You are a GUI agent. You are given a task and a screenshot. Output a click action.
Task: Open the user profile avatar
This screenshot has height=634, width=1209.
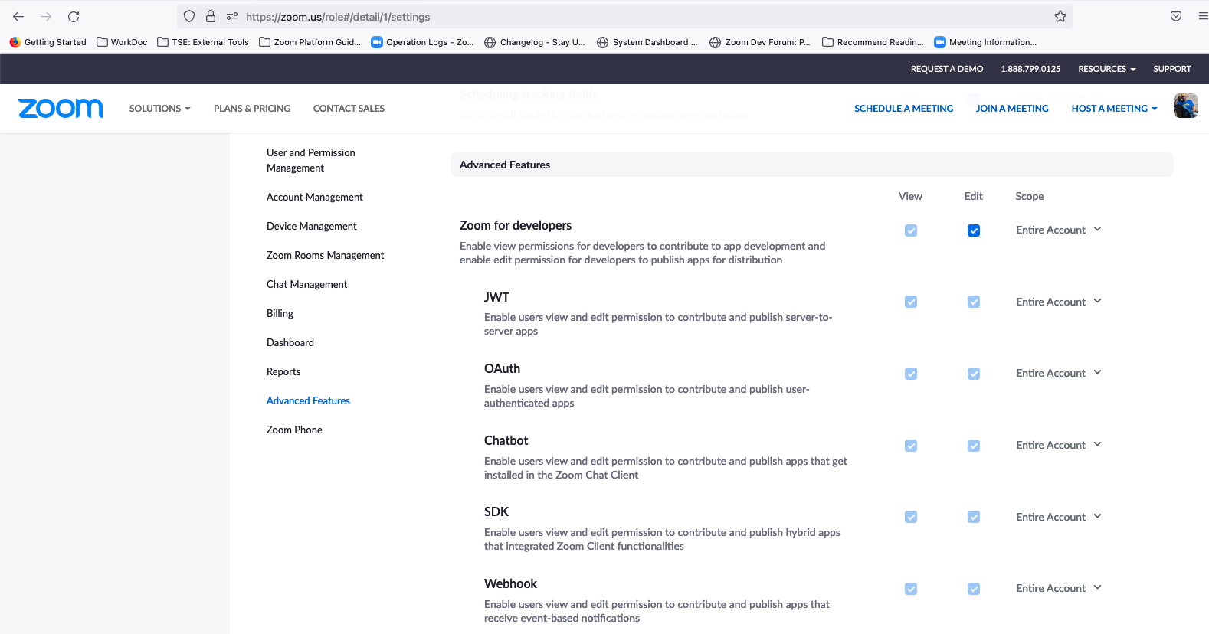(1185, 106)
